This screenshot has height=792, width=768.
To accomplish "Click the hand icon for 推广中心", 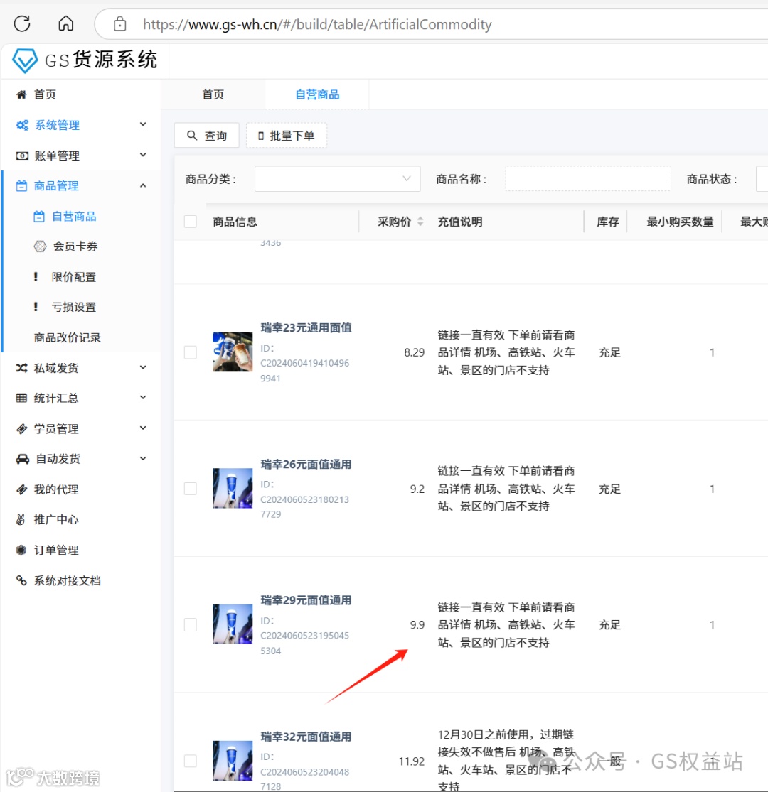I will (21, 519).
